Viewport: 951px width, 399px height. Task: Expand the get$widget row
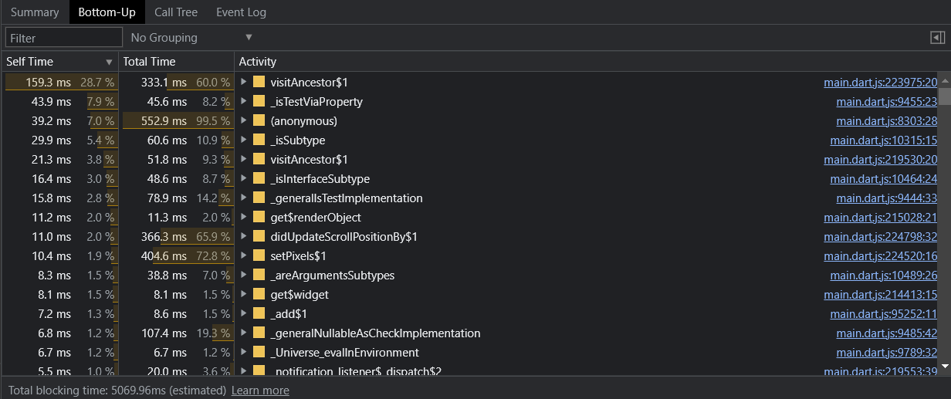pyautogui.click(x=243, y=294)
